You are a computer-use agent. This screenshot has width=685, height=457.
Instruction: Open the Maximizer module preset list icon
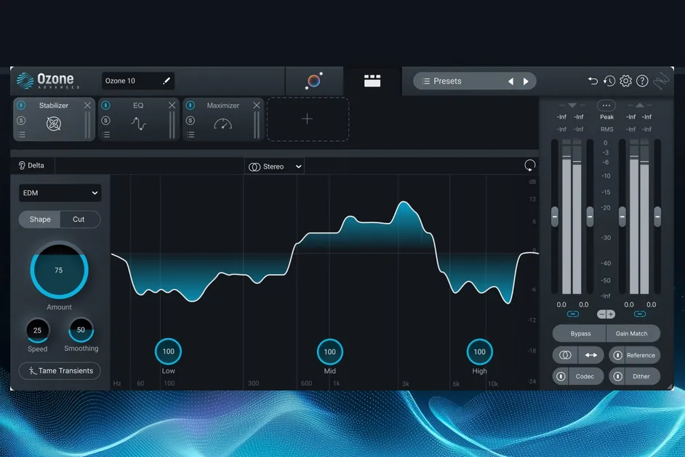click(191, 134)
